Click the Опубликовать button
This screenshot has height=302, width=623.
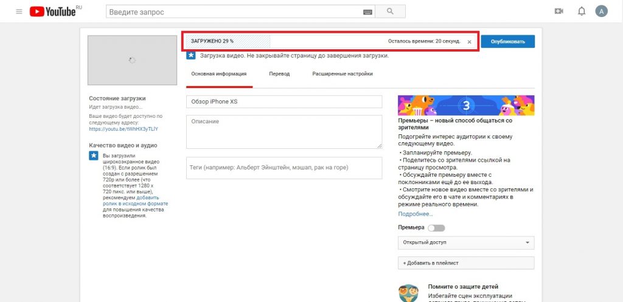tap(508, 41)
